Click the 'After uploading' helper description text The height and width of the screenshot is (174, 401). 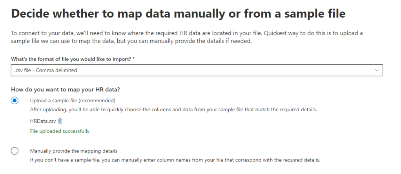(173, 110)
